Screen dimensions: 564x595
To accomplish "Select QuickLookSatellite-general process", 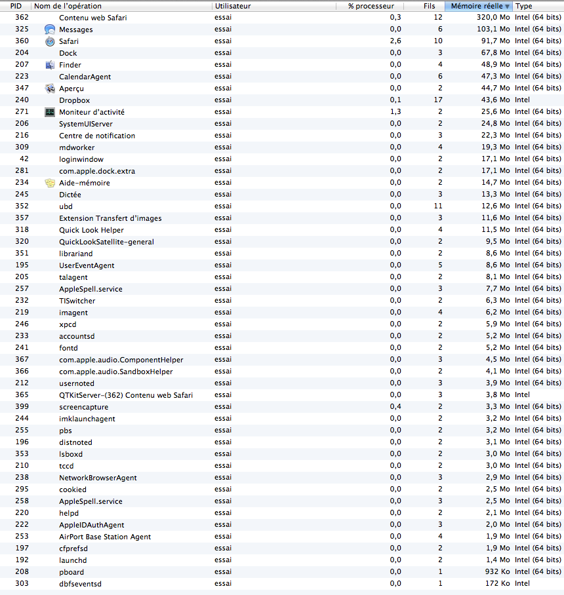I will click(282, 241).
